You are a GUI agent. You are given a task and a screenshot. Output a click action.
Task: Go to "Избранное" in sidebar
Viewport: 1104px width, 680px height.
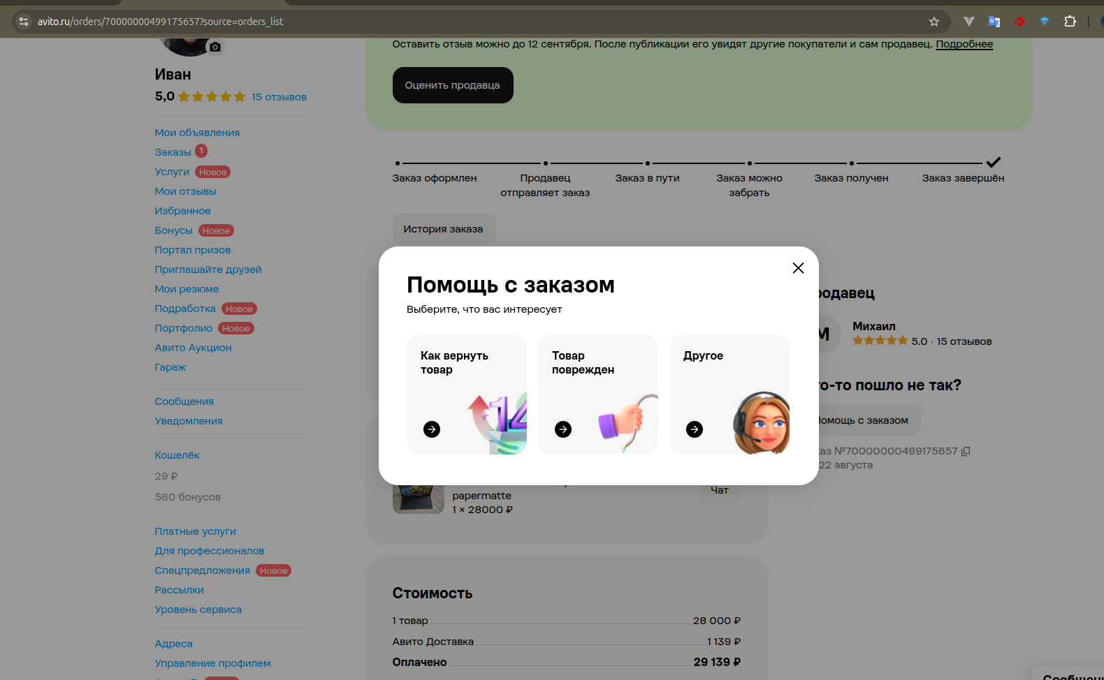click(x=182, y=211)
